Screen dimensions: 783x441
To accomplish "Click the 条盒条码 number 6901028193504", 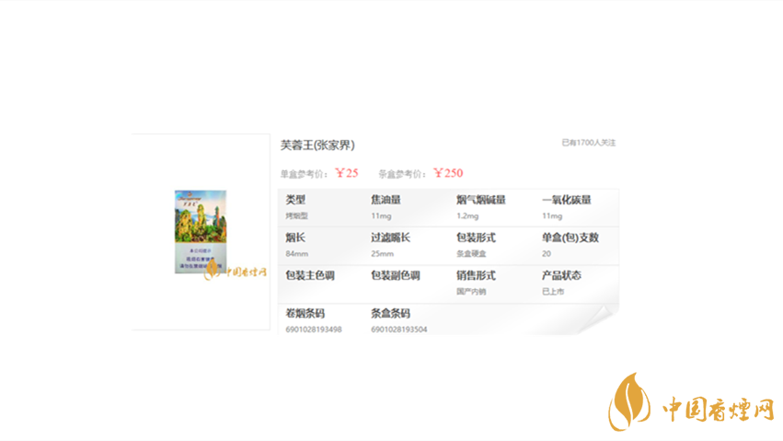I will click(398, 329).
